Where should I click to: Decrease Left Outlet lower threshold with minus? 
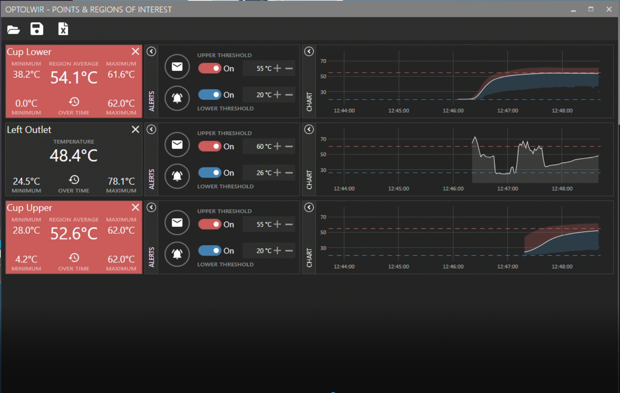(x=289, y=173)
